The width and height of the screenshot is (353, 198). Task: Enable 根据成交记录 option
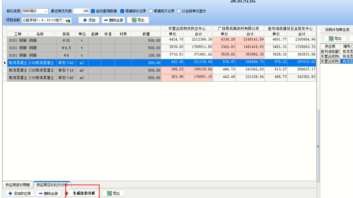tap(151, 11)
